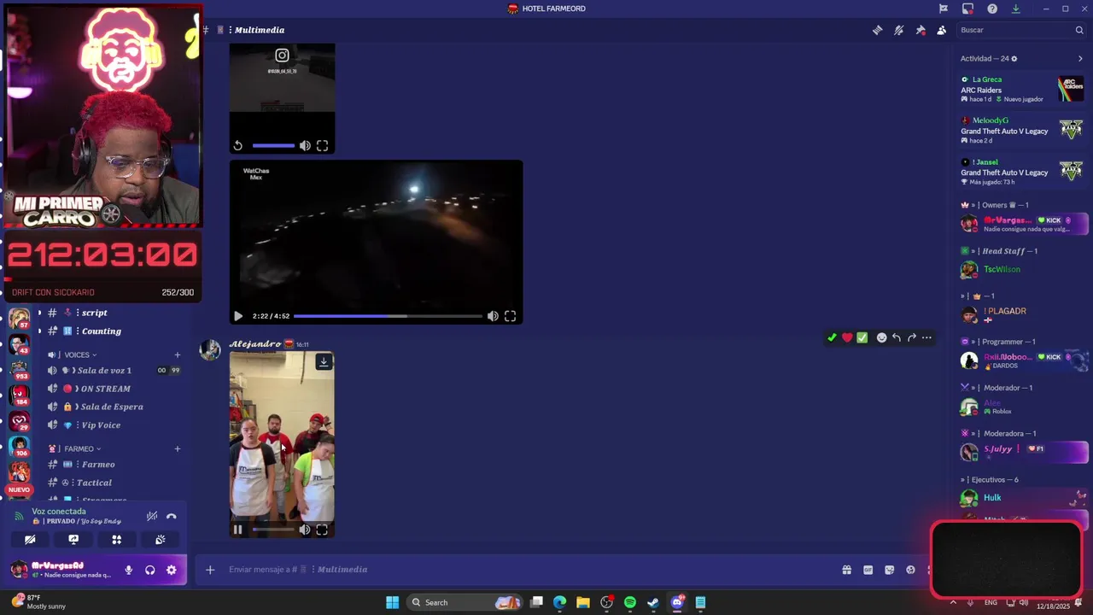Open the GIF picker
1093x615 pixels.
click(868, 570)
